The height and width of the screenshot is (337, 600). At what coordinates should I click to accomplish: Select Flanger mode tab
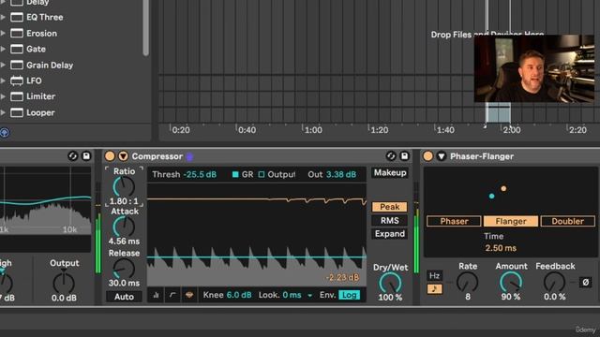pos(511,221)
